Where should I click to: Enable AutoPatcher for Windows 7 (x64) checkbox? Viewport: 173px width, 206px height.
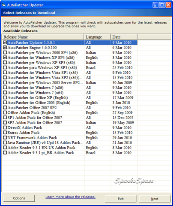click(5, 92)
